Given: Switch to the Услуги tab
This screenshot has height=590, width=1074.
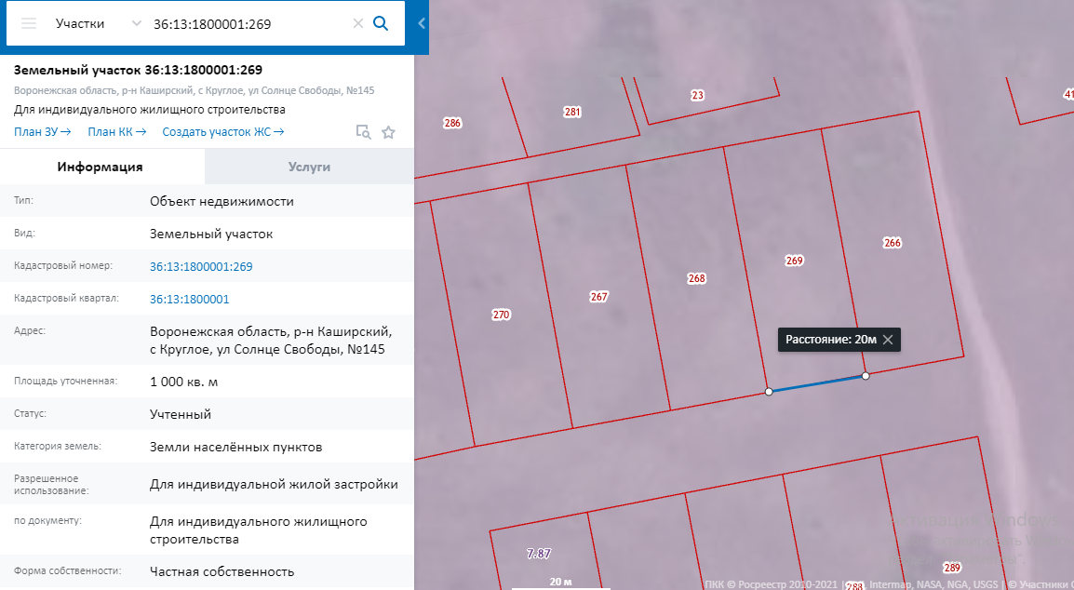Looking at the screenshot, I should (309, 167).
